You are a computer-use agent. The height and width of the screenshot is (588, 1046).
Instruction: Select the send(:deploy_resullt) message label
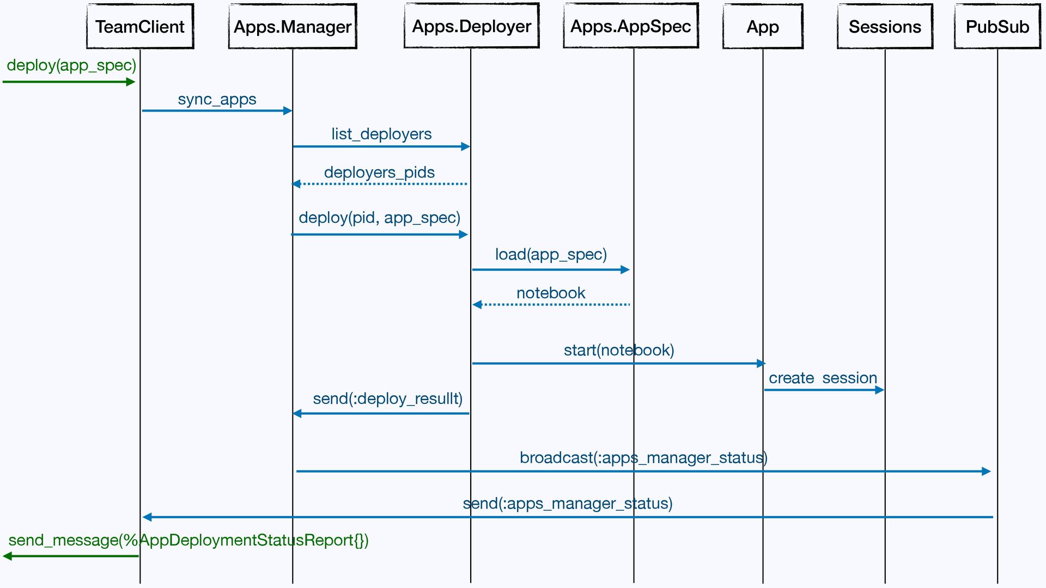pyautogui.click(x=387, y=399)
